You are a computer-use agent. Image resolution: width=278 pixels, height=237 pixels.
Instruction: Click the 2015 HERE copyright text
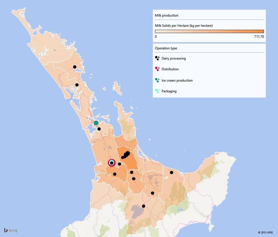266,232
